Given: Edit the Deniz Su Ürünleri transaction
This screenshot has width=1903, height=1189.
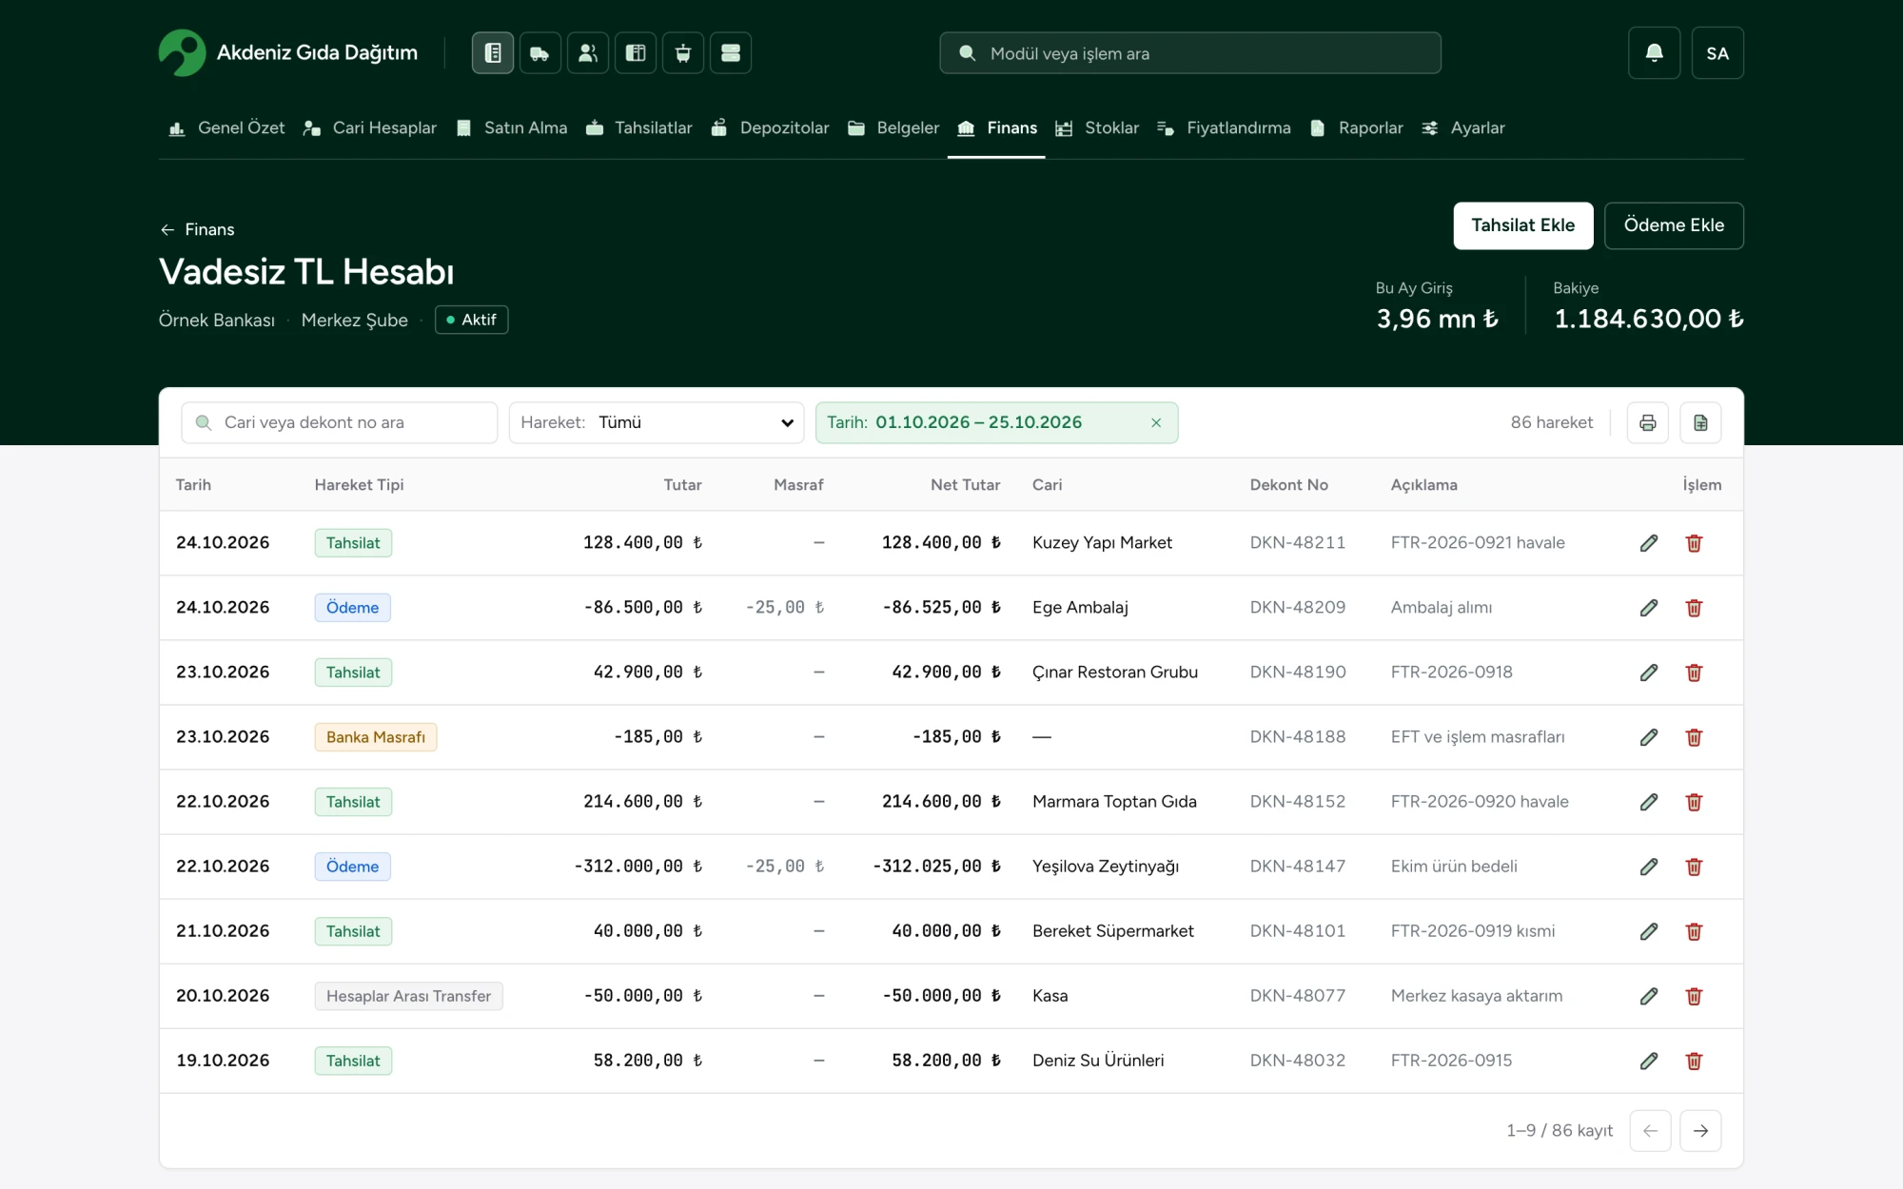Looking at the screenshot, I should 1649,1061.
